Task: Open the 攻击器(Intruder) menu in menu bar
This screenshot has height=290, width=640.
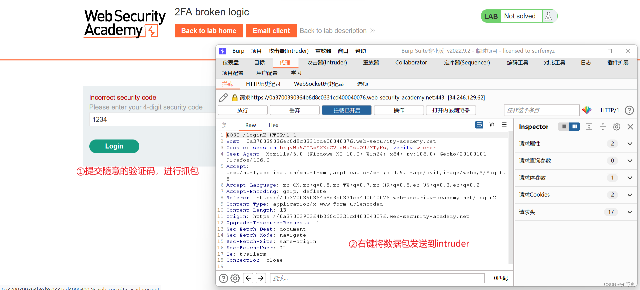Action: click(289, 51)
